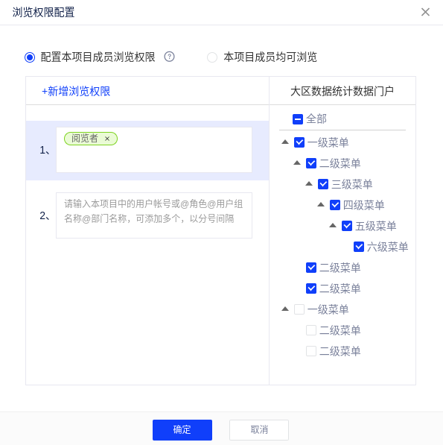
Task: Collapse the 三级菜单 node arrow
Action: point(309,184)
